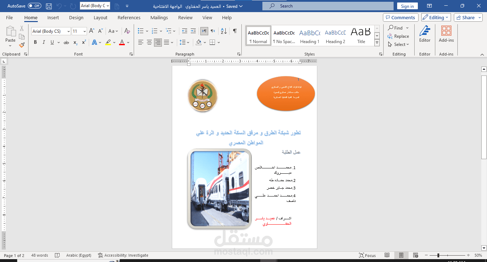Viewport: 487px width, 262px height.
Task: Select Normal style
Action: pyautogui.click(x=258, y=36)
